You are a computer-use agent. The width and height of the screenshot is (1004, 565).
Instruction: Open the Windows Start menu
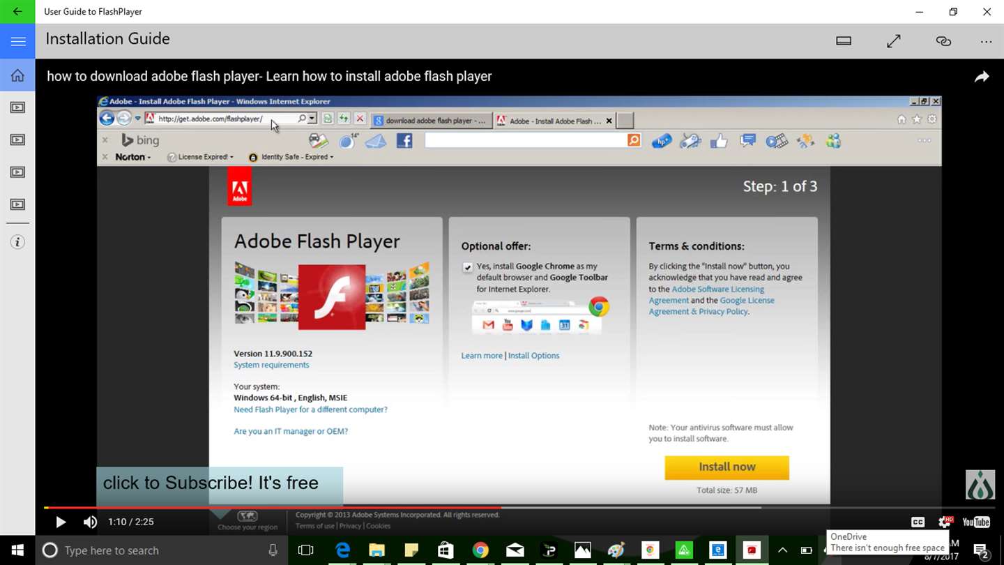(17, 550)
